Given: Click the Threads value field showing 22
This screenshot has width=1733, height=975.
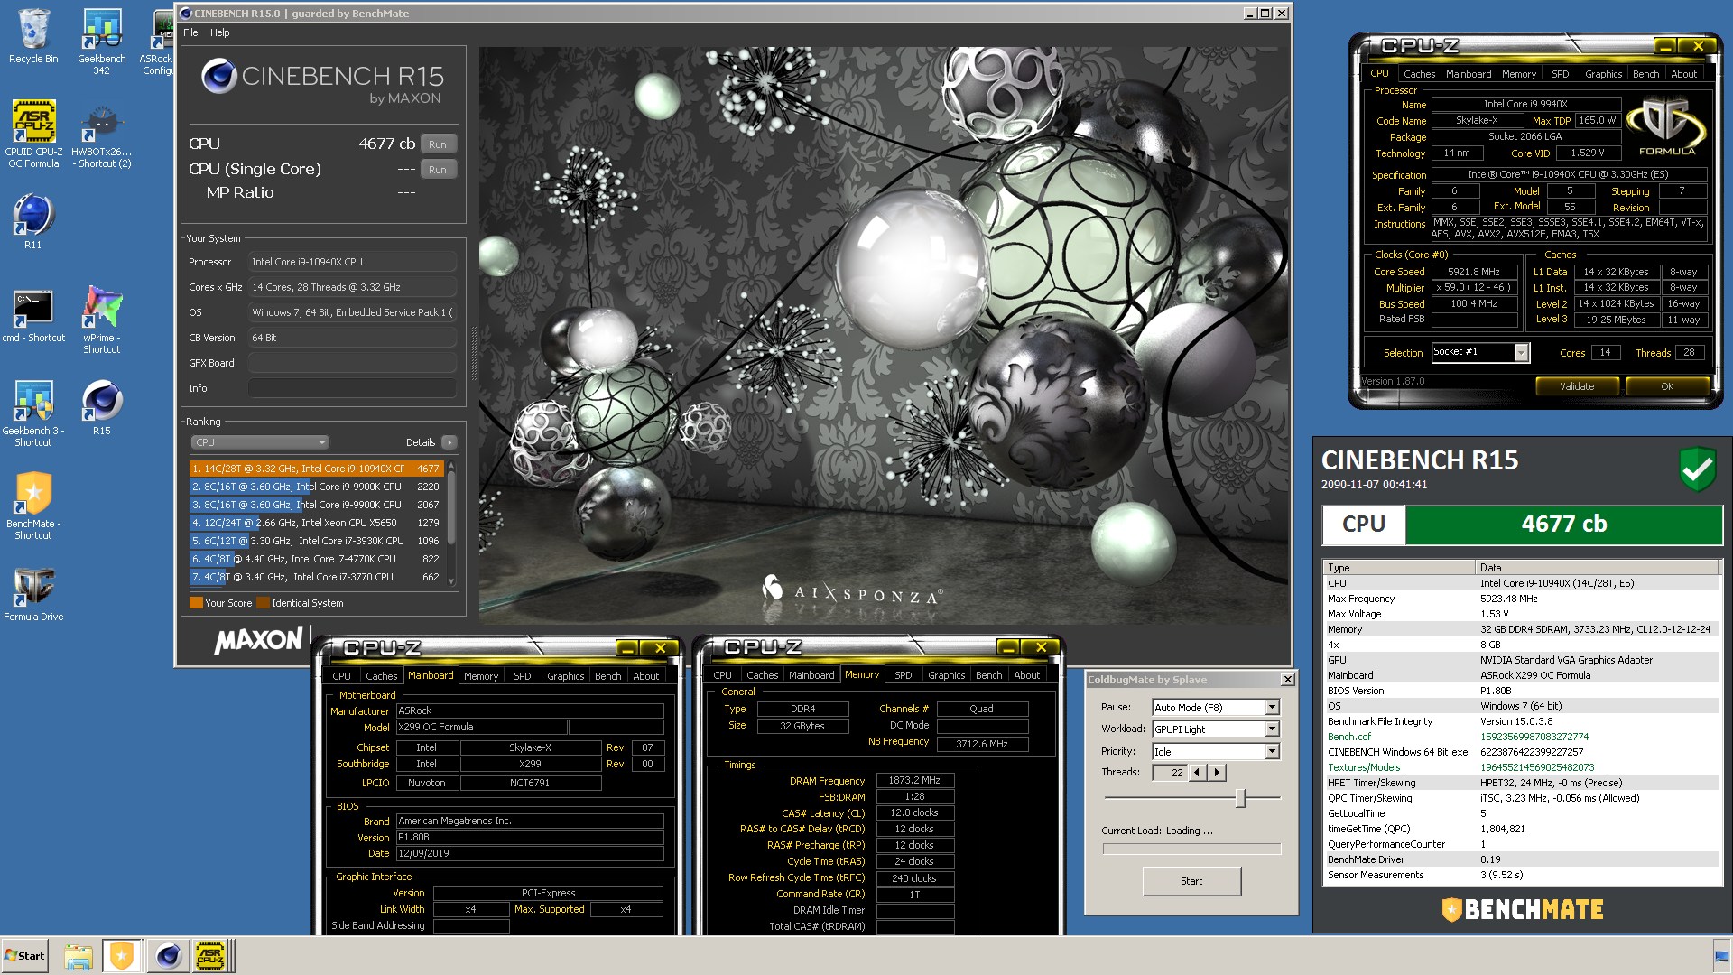Looking at the screenshot, I should (x=1170, y=773).
